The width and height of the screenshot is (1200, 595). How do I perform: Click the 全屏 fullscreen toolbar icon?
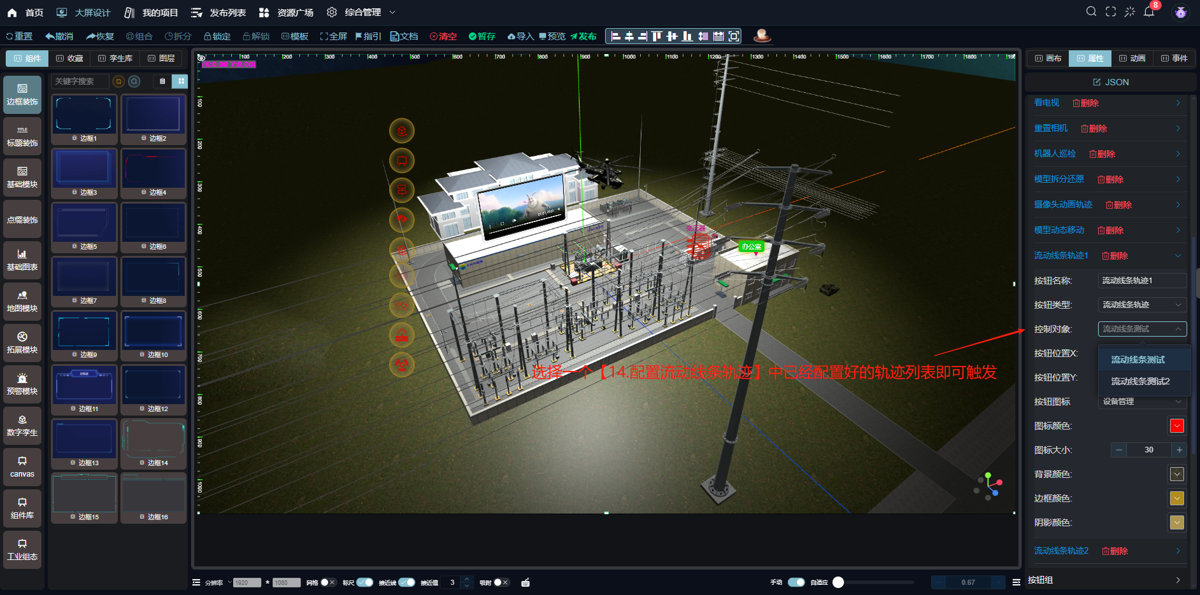pyautogui.click(x=333, y=36)
